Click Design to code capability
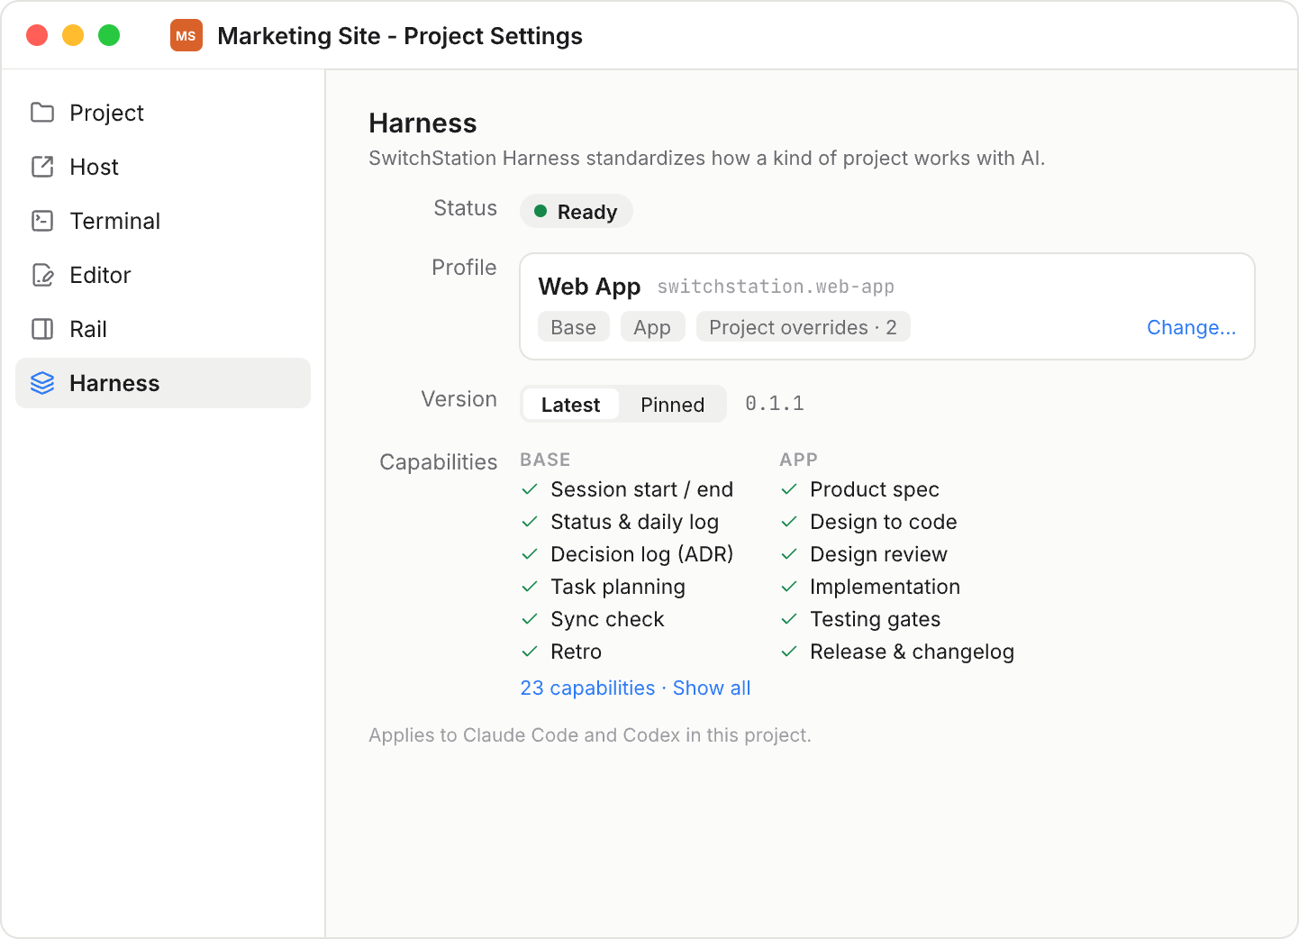The image size is (1299, 939). [x=883, y=522]
